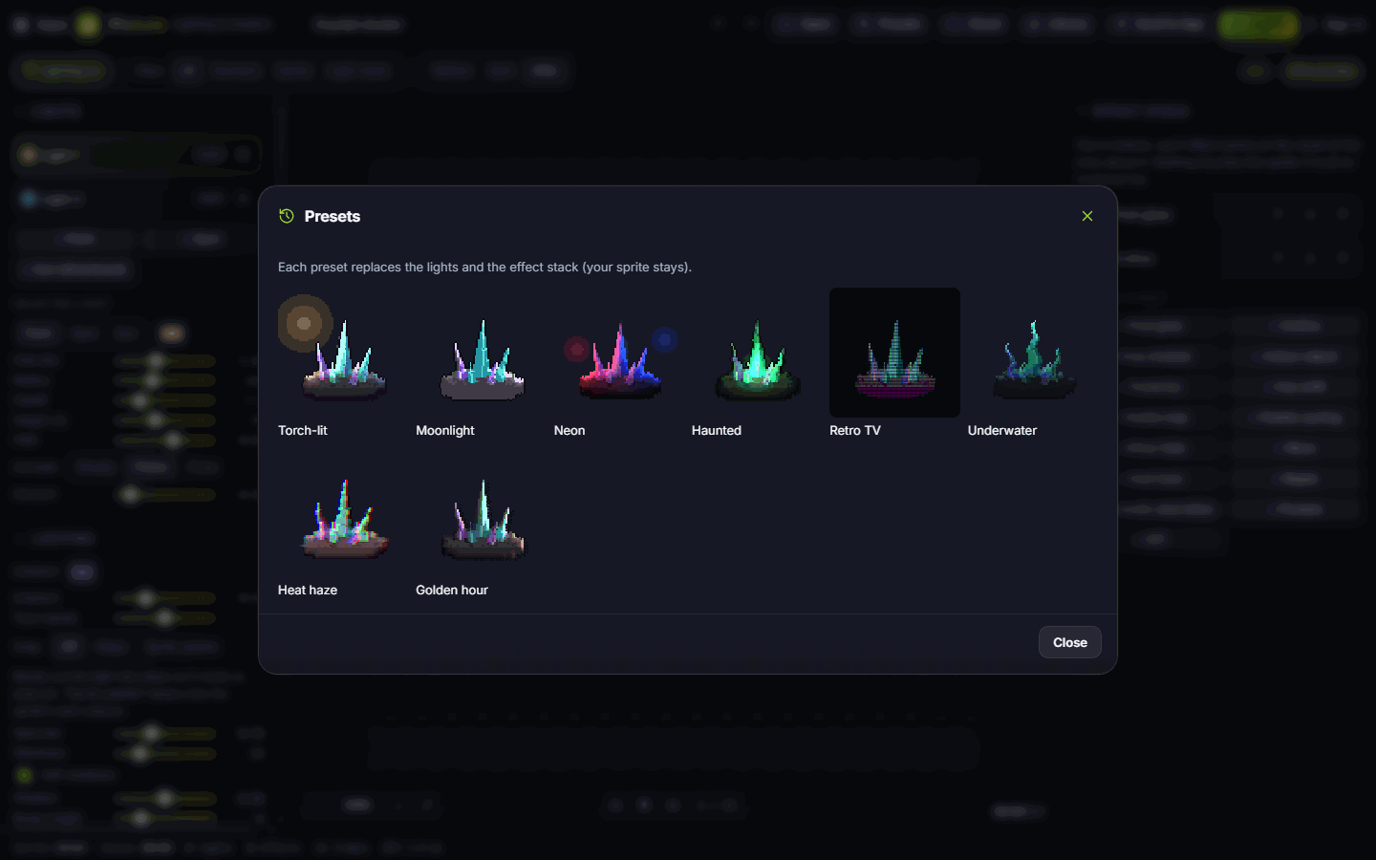Choose the Moonlight preset
The height and width of the screenshot is (860, 1376).
pos(482,363)
